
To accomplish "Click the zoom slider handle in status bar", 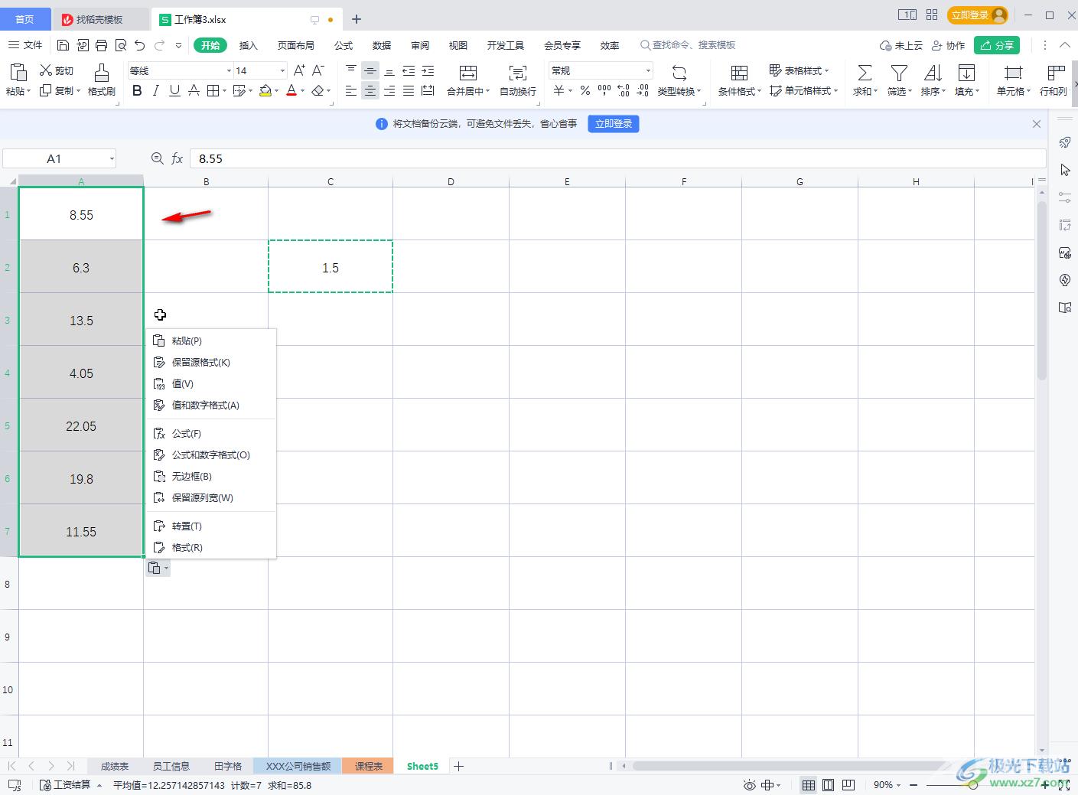I will coord(972,785).
